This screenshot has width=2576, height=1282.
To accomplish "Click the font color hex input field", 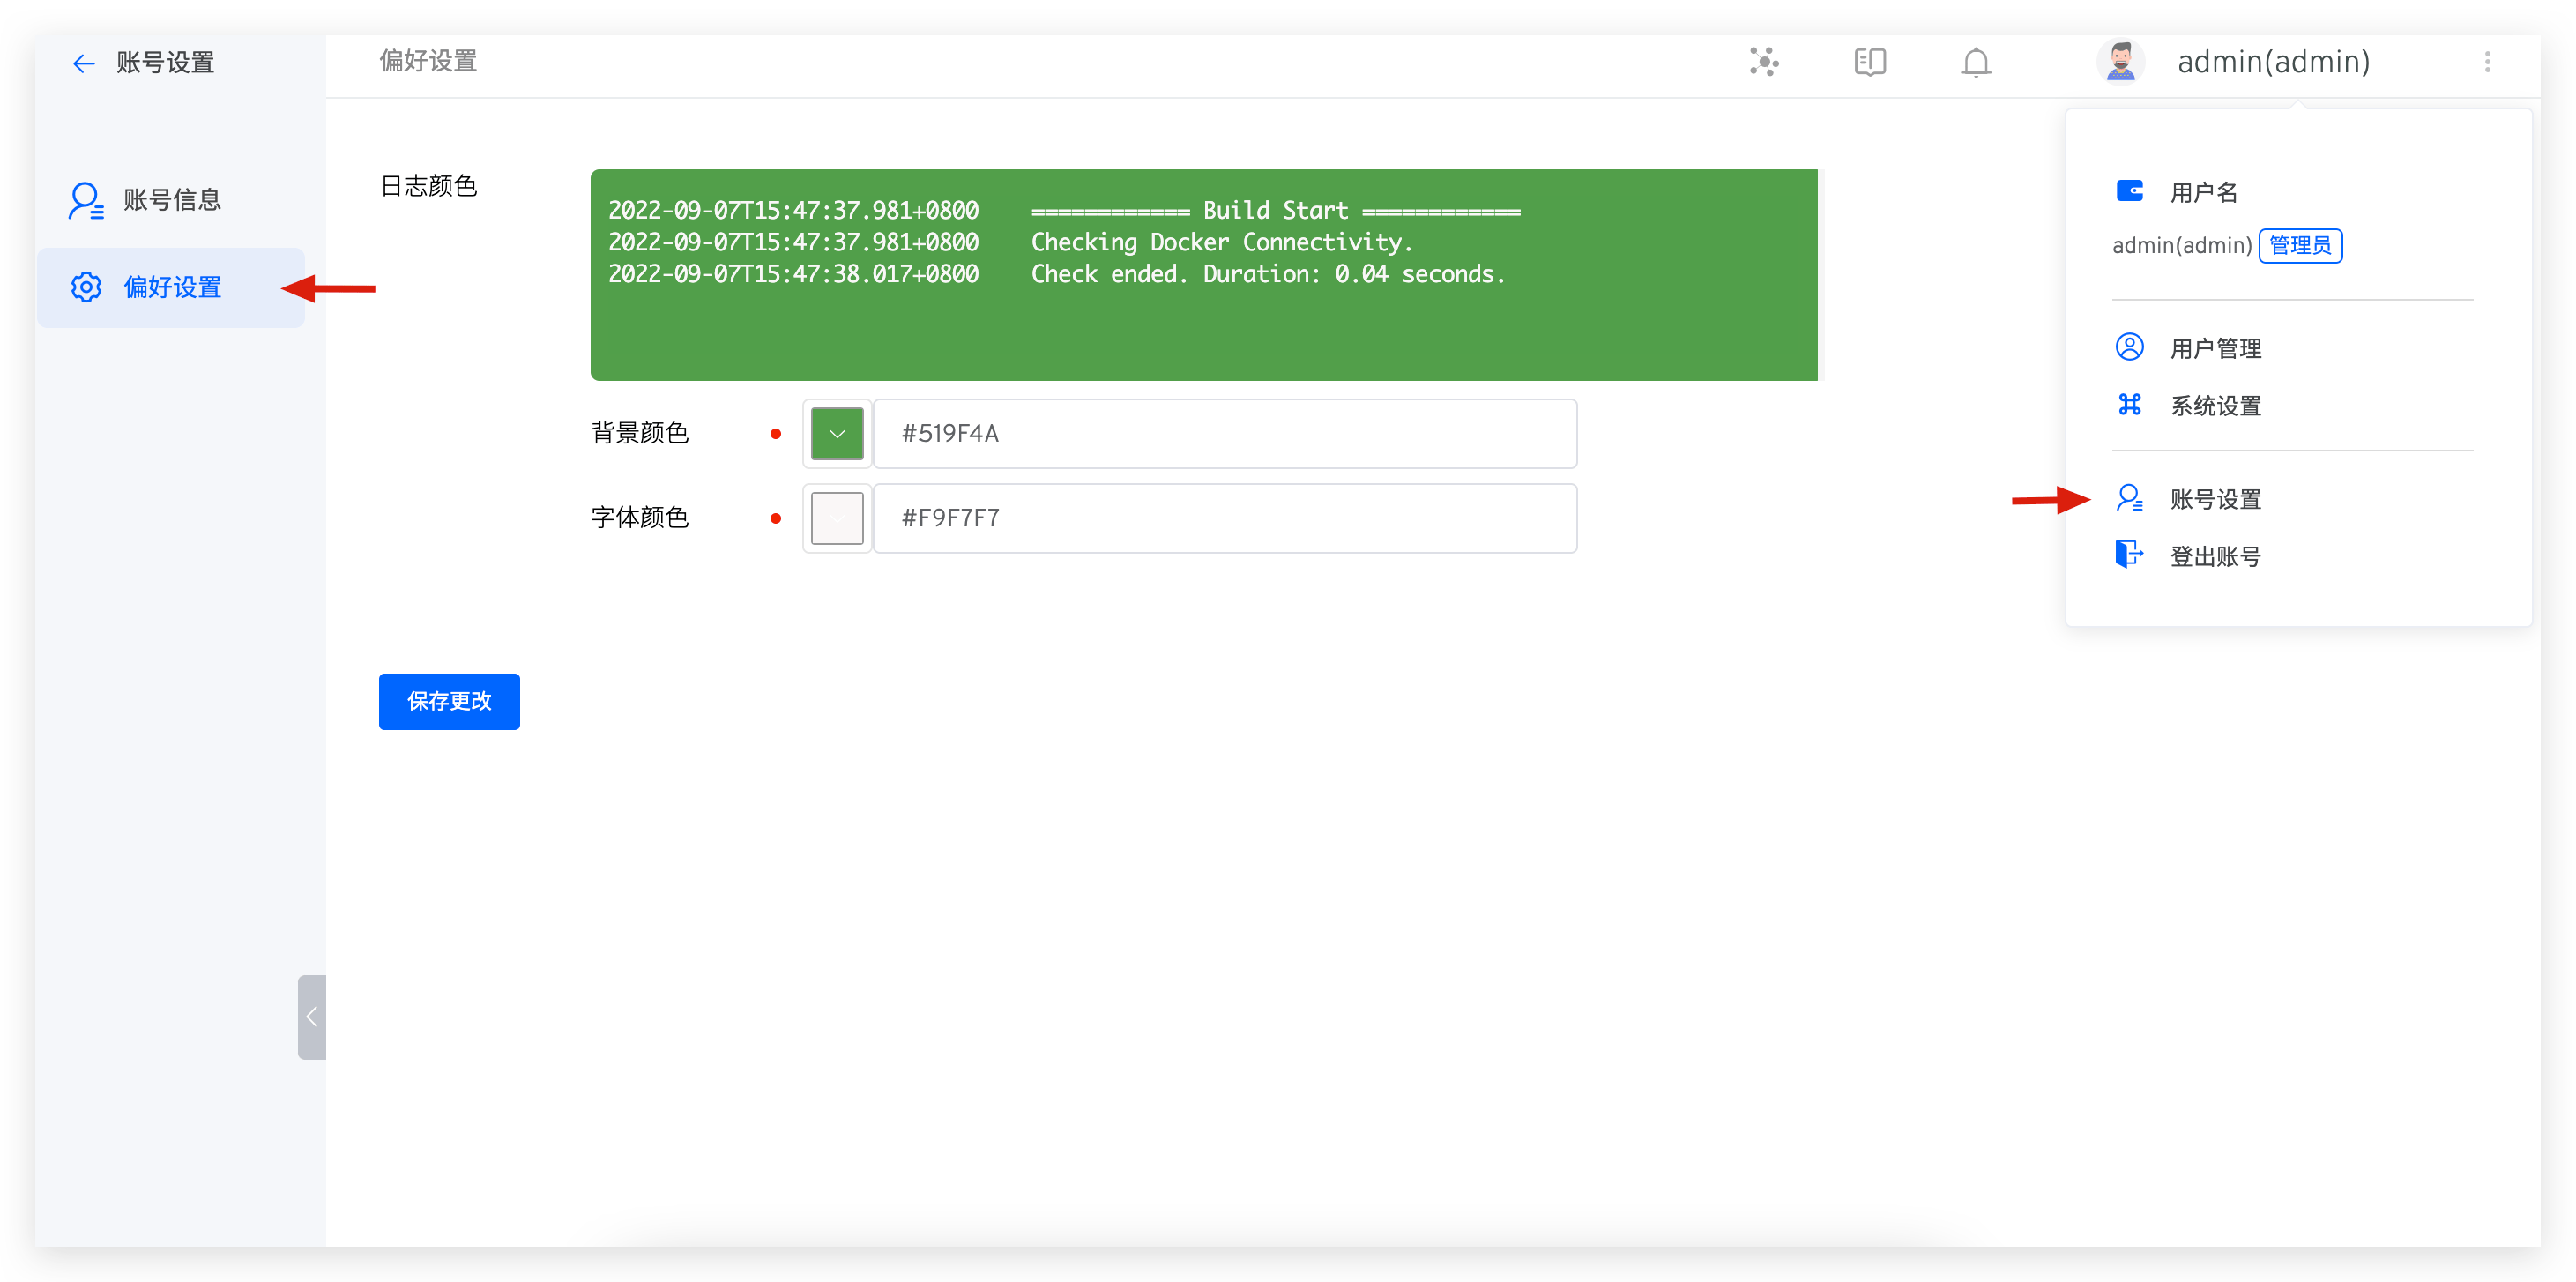I will [1224, 518].
